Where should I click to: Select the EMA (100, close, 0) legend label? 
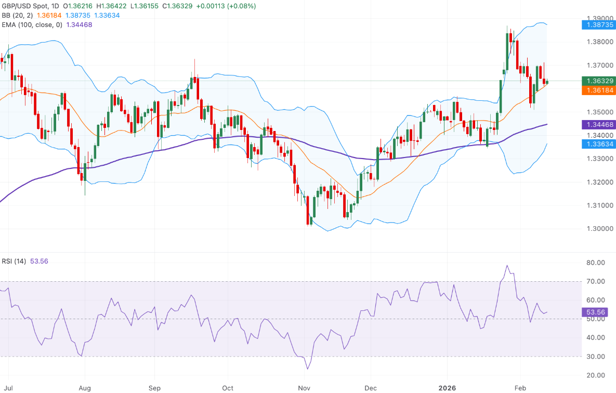point(32,24)
